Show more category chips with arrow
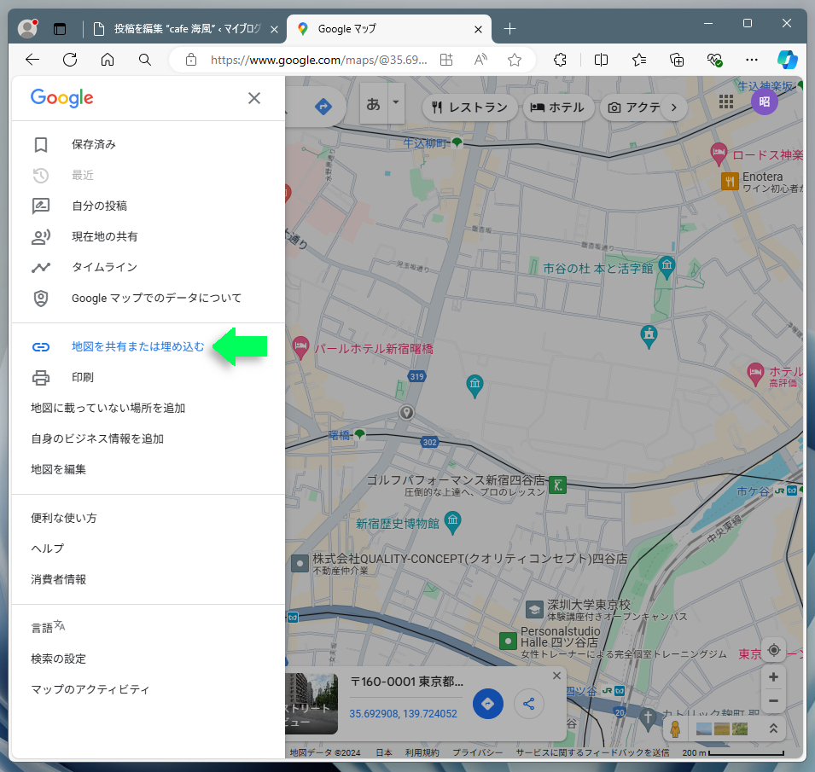 (x=674, y=107)
